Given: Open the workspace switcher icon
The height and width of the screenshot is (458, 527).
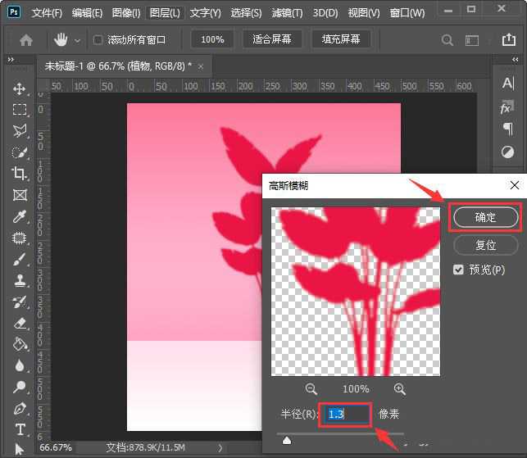Looking at the screenshot, I should pyautogui.click(x=472, y=41).
